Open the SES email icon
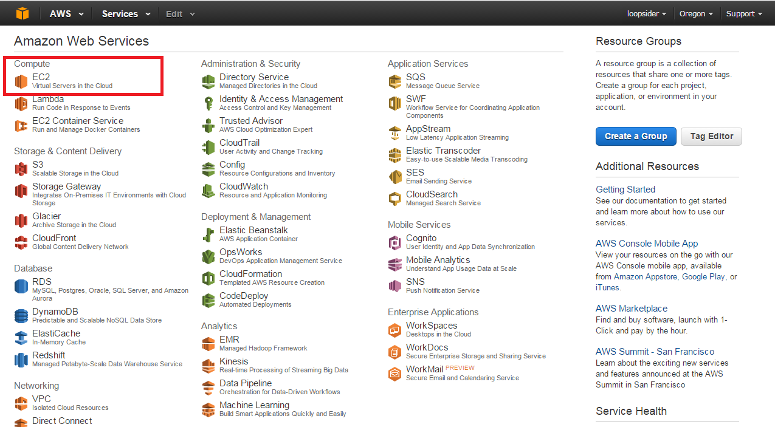Image resolution: width=775 pixels, height=427 pixels. (x=395, y=177)
